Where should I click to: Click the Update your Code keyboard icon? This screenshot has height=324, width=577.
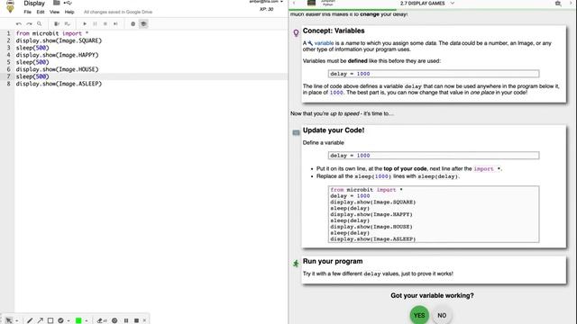pyautogui.click(x=296, y=132)
